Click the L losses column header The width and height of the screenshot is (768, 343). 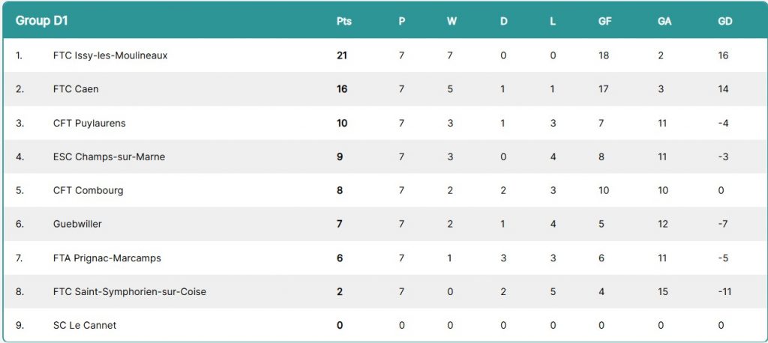[x=553, y=22]
